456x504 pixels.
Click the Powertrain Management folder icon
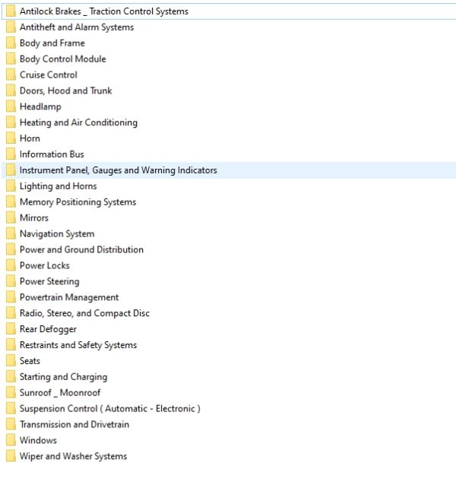(11, 297)
